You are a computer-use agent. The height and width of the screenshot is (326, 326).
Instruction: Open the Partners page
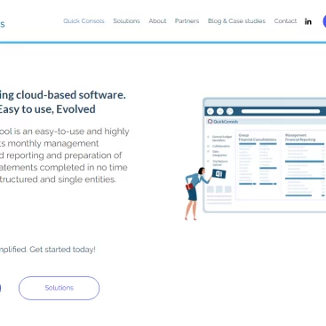click(187, 21)
